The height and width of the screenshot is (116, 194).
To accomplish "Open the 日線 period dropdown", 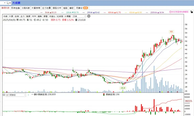I will point(79,16).
